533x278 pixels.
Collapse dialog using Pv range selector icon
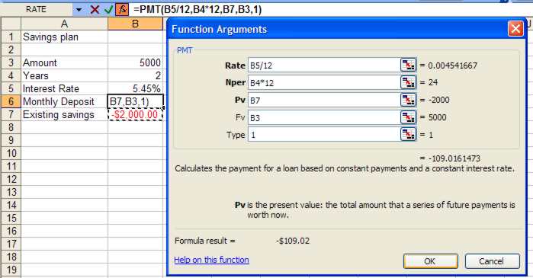coord(408,100)
